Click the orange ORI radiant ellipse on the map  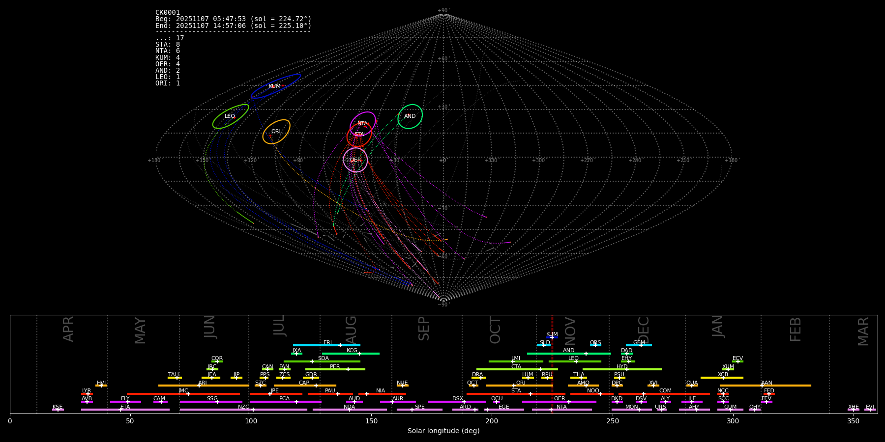click(276, 132)
